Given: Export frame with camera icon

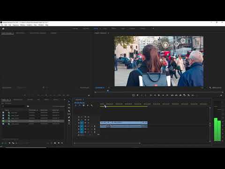Looking at the screenshot, I should 180,95.
